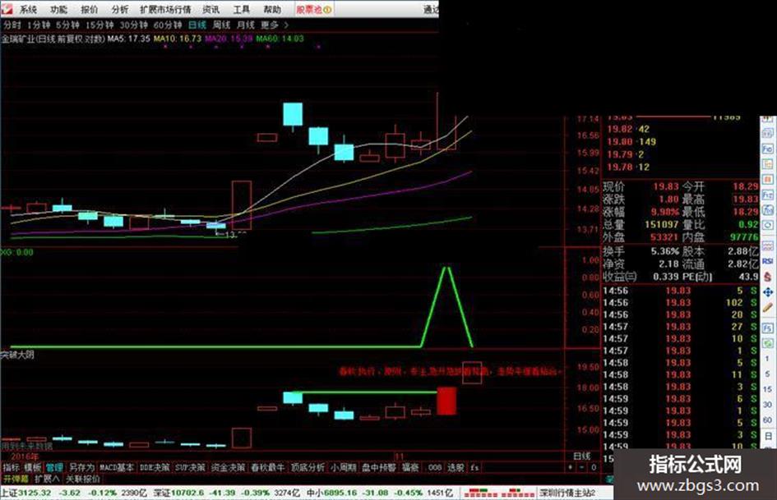Click the RSI indicator icon in right toolbar
This screenshot has height=500, width=777.
(768, 261)
